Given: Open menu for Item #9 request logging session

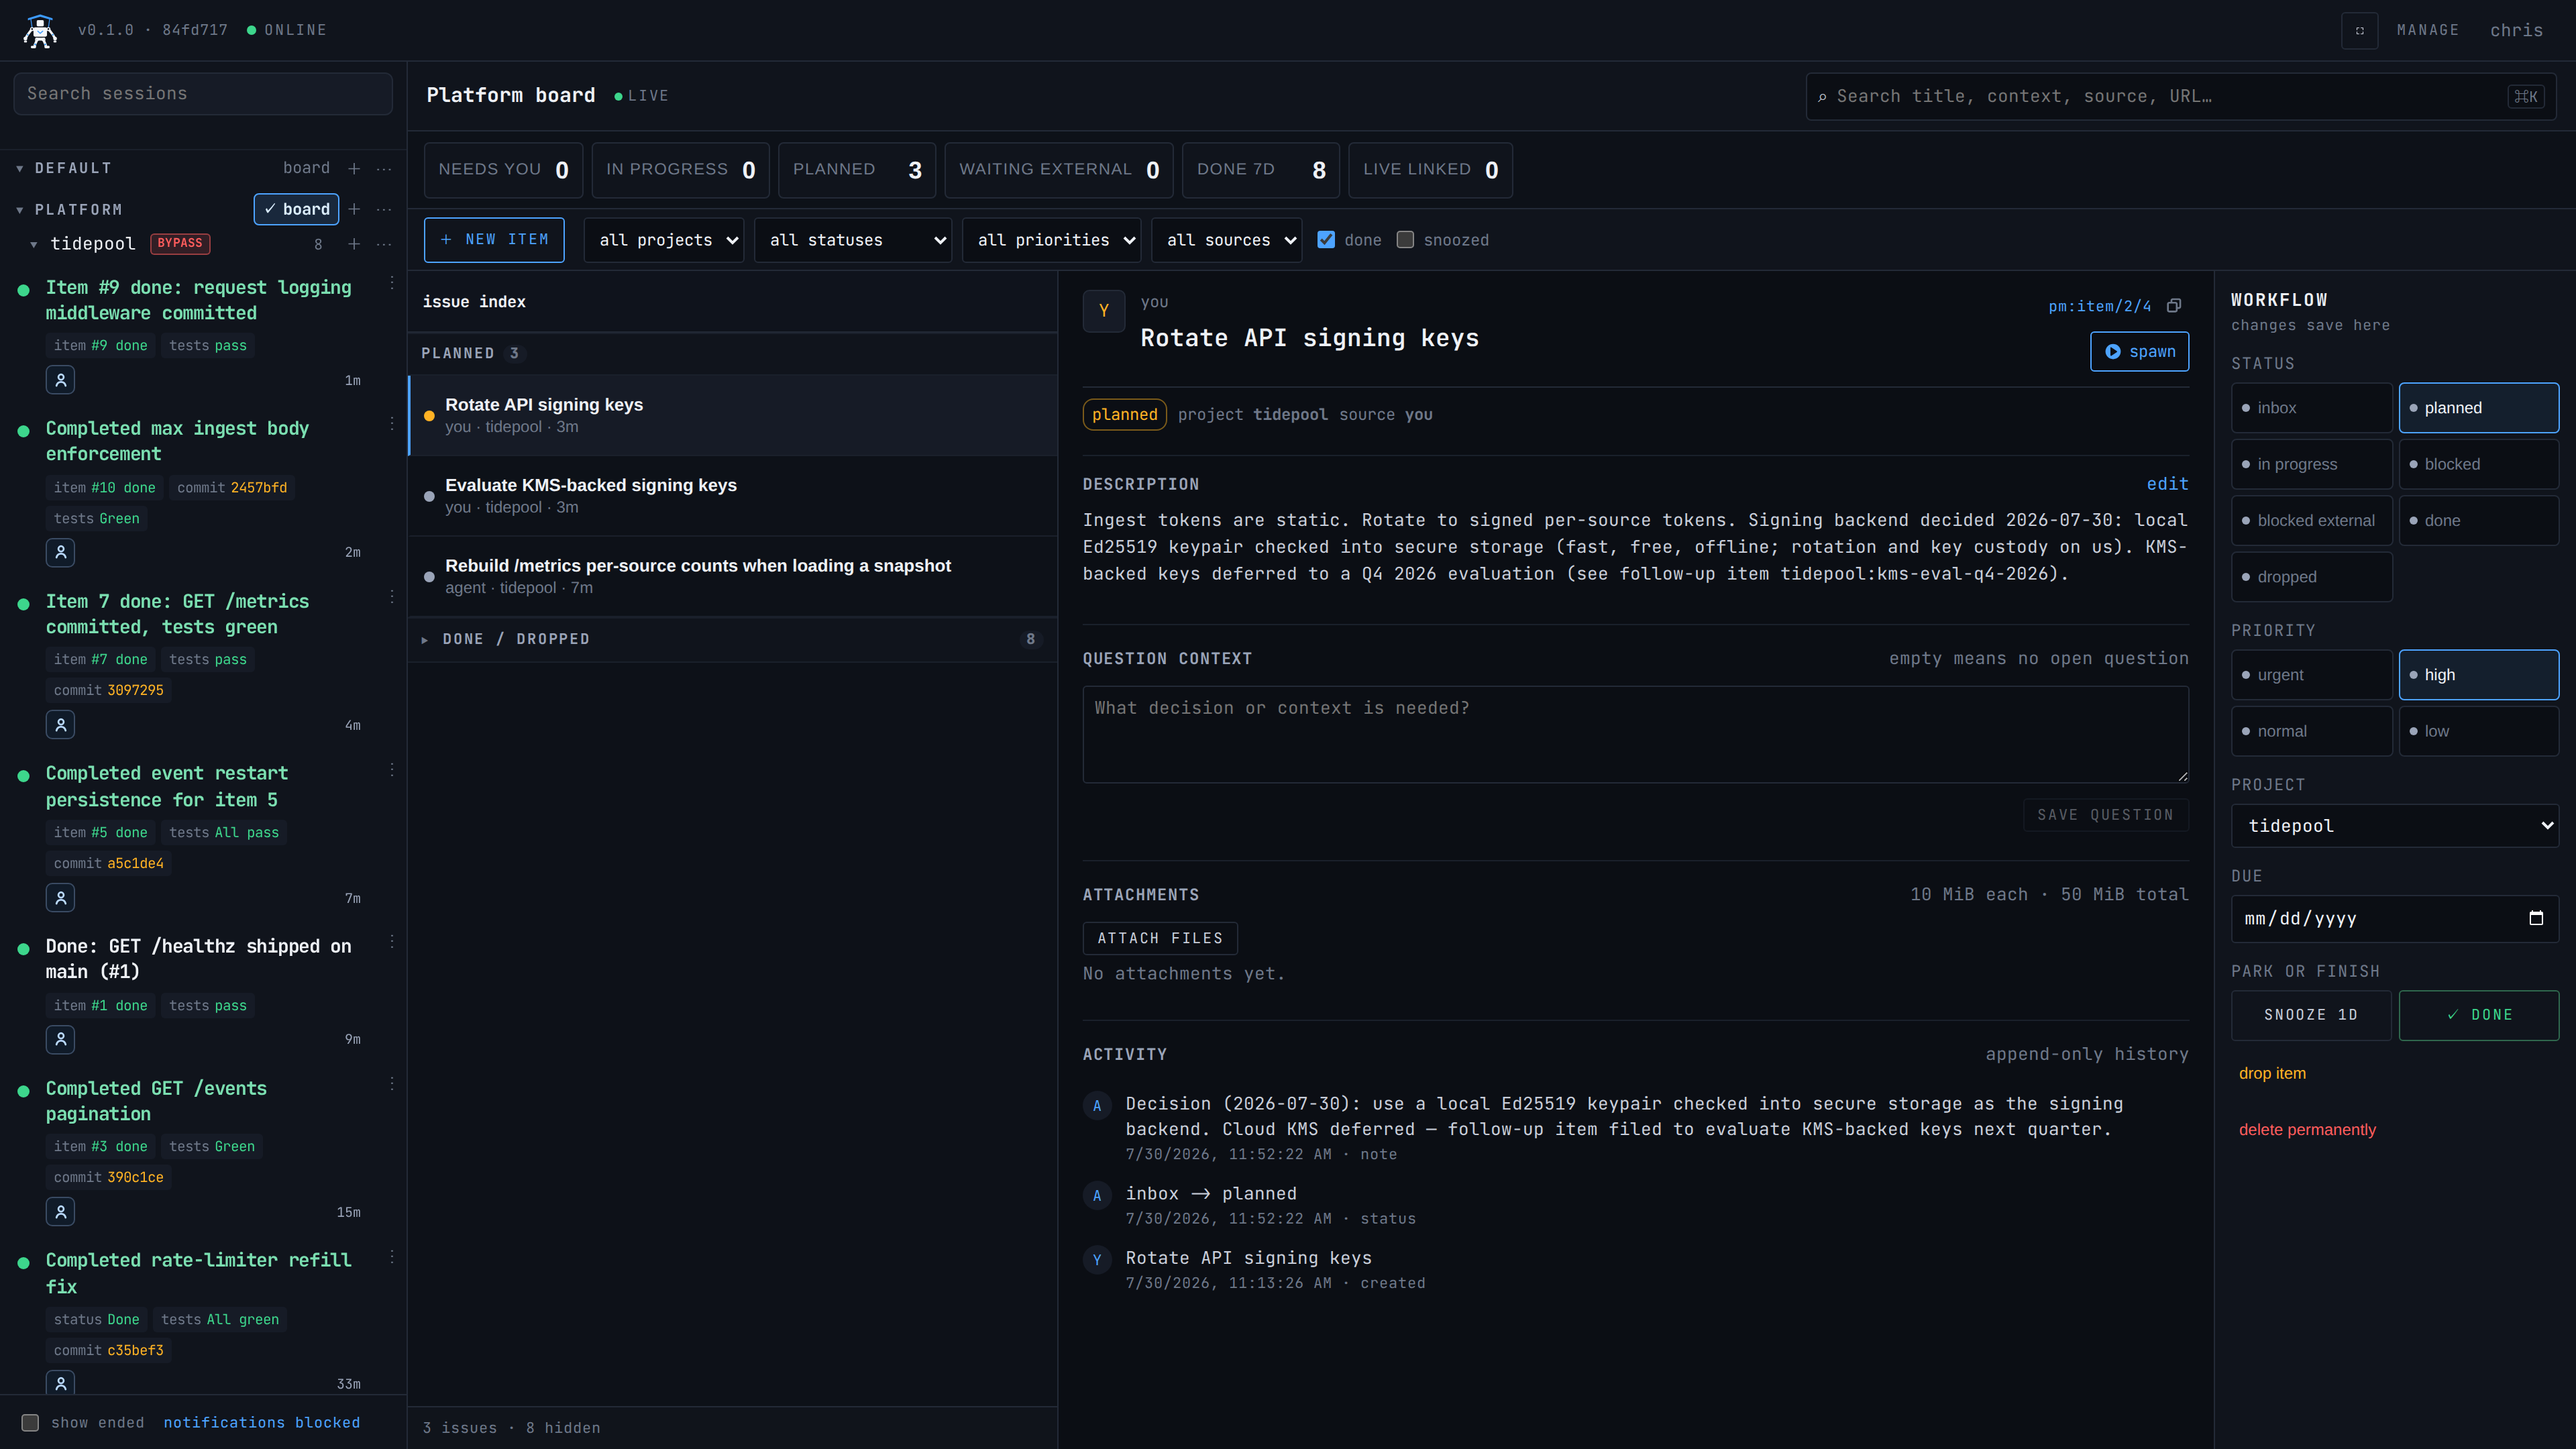Looking at the screenshot, I should [392, 283].
